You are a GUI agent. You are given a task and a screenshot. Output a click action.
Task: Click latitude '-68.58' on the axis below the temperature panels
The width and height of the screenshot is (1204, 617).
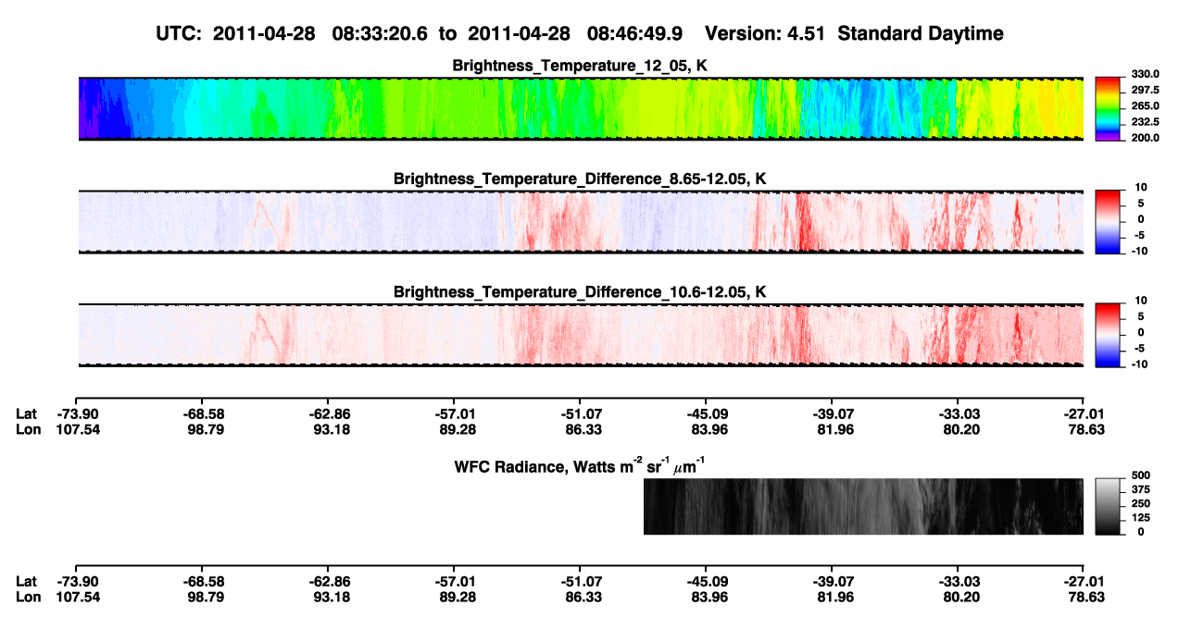[203, 413]
